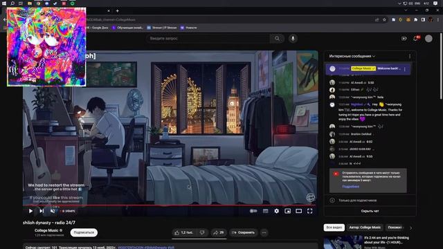Open YouTube notifications bell
Screen dimensions: 443x249
[x=415, y=39]
